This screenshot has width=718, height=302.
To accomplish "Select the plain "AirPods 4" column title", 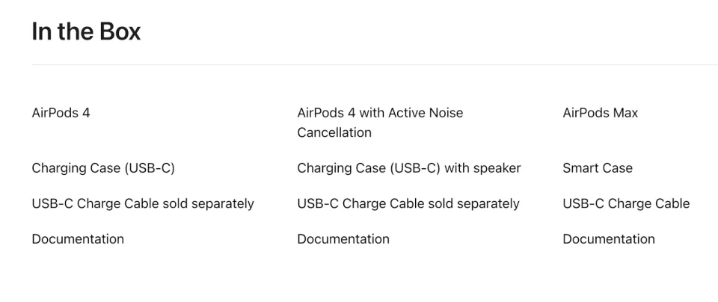I will (x=61, y=113).
